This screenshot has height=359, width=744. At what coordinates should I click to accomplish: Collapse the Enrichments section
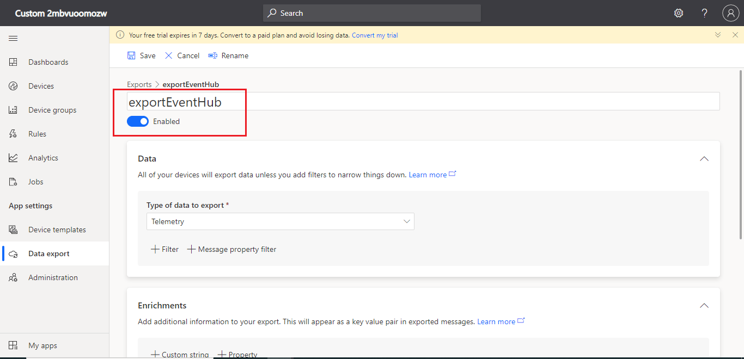point(704,306)
